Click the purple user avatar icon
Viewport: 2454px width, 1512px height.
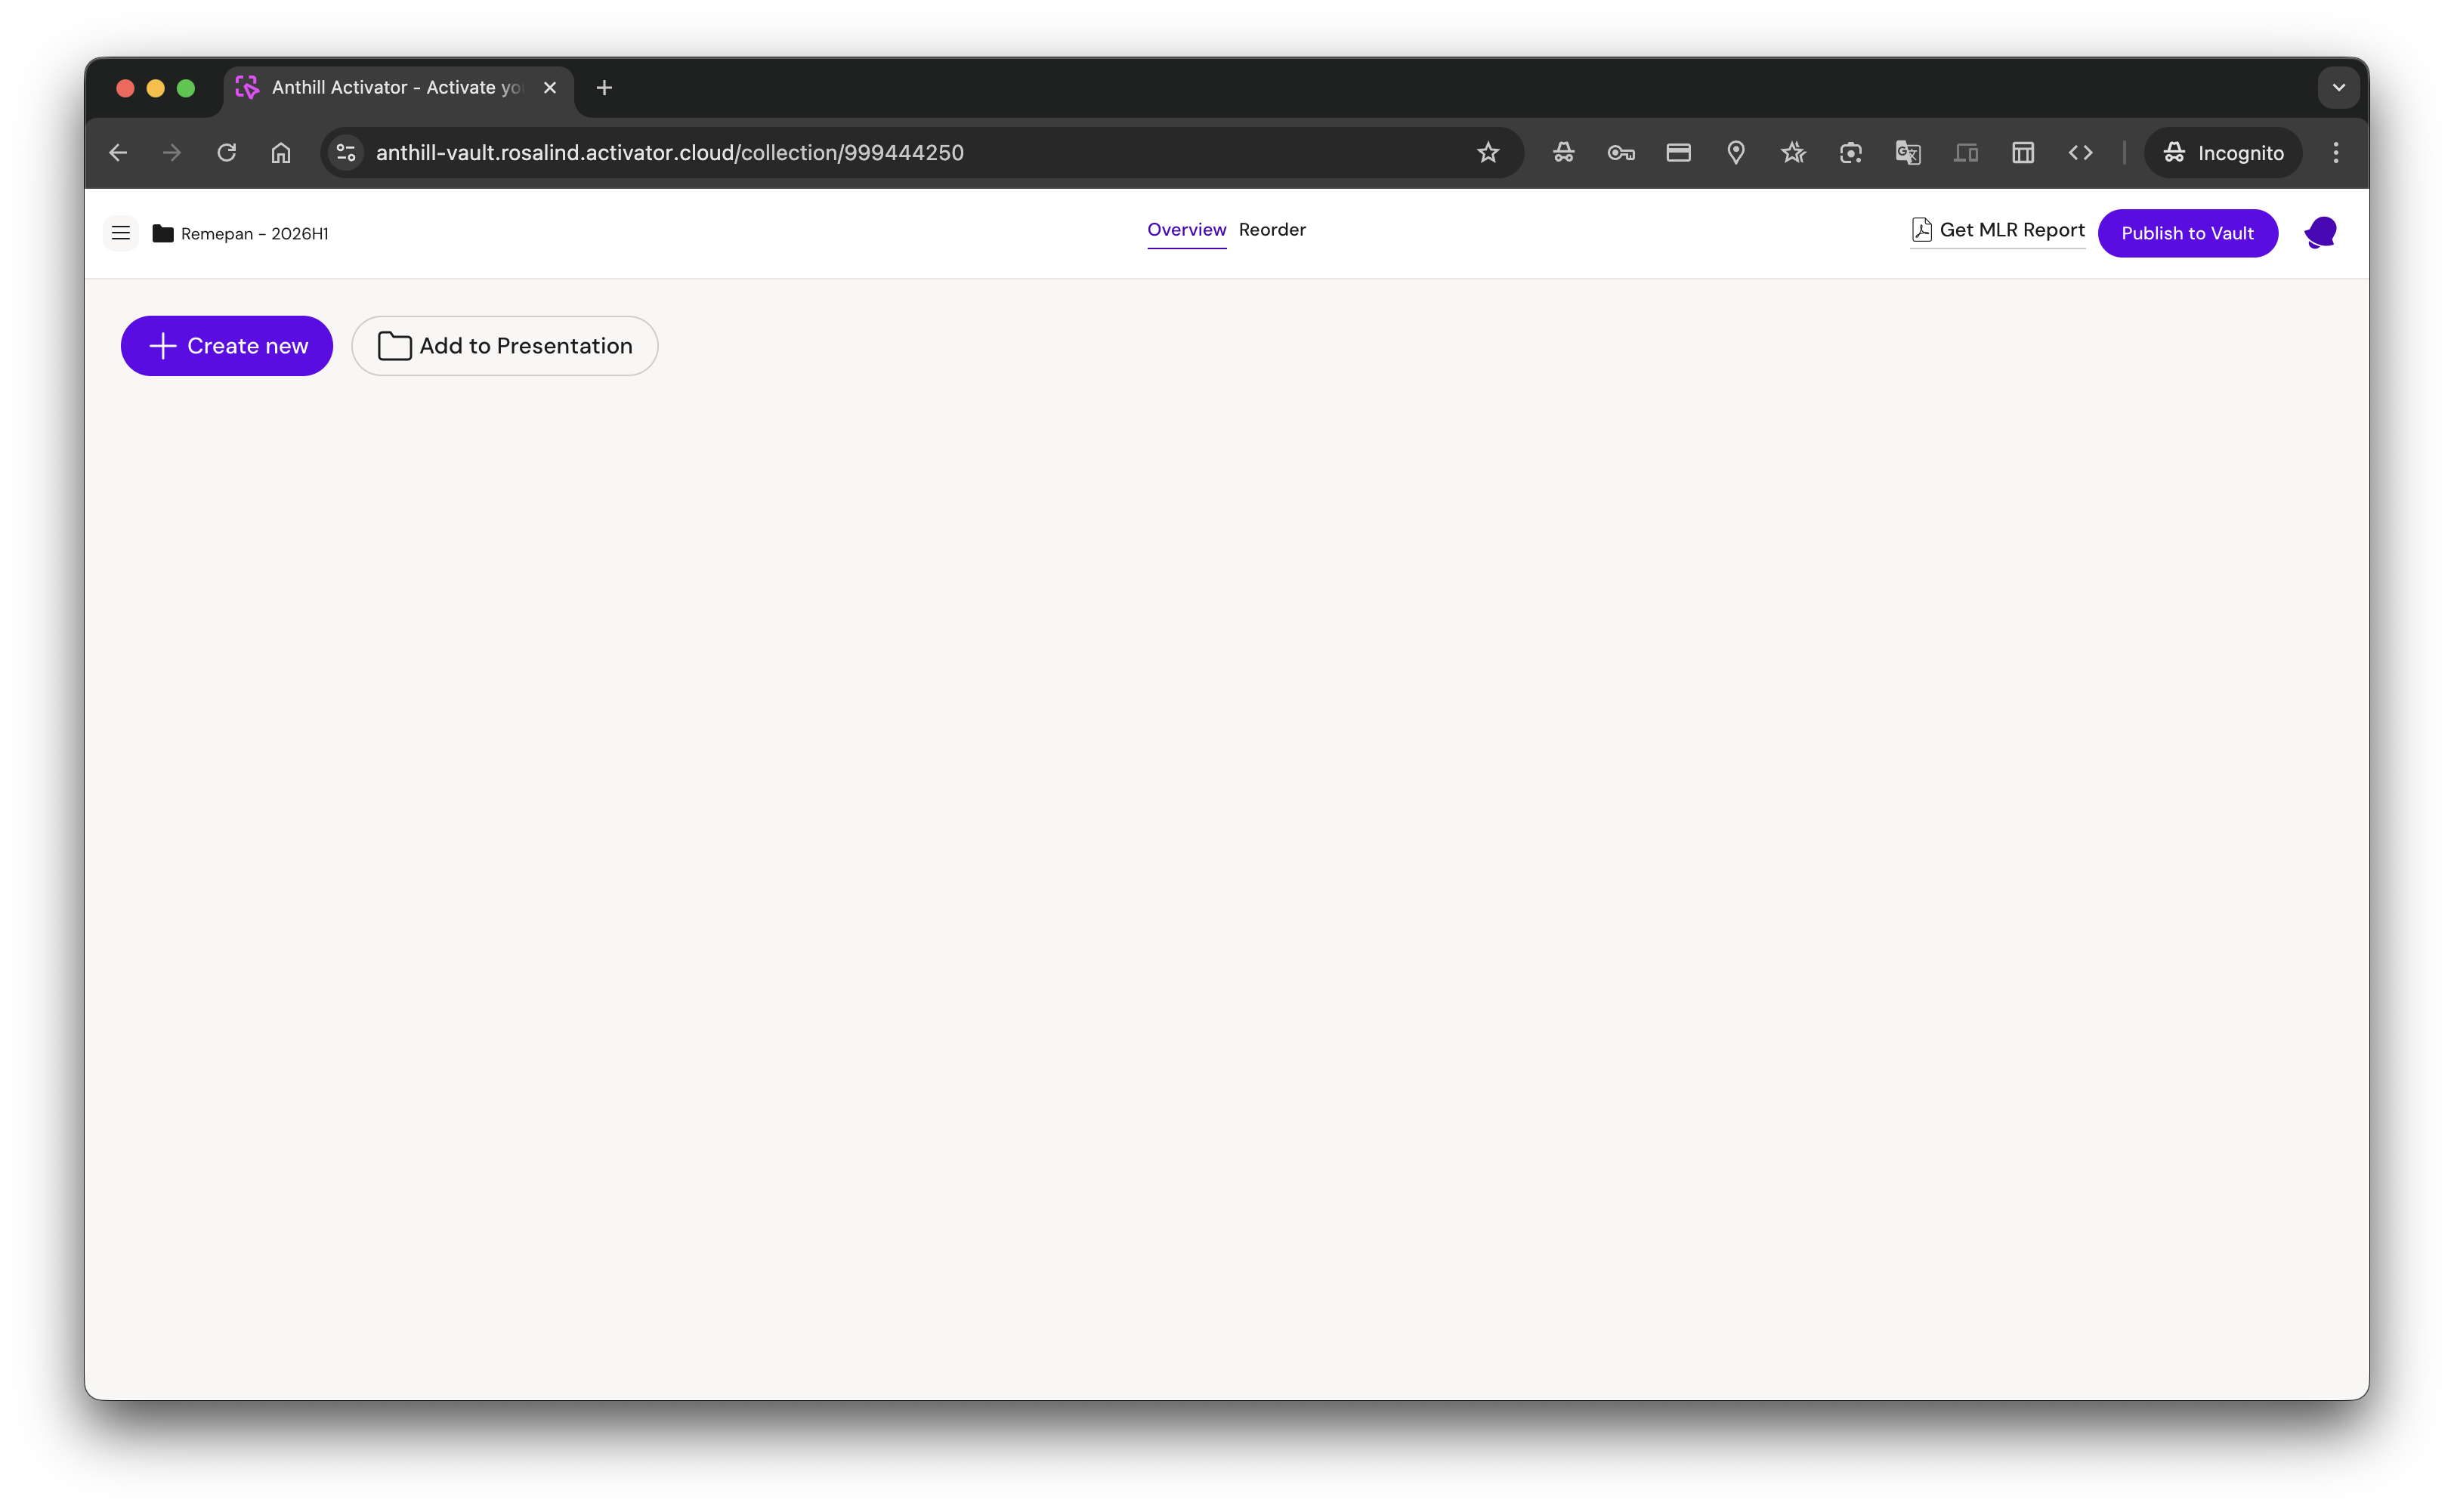[2320, 233]
